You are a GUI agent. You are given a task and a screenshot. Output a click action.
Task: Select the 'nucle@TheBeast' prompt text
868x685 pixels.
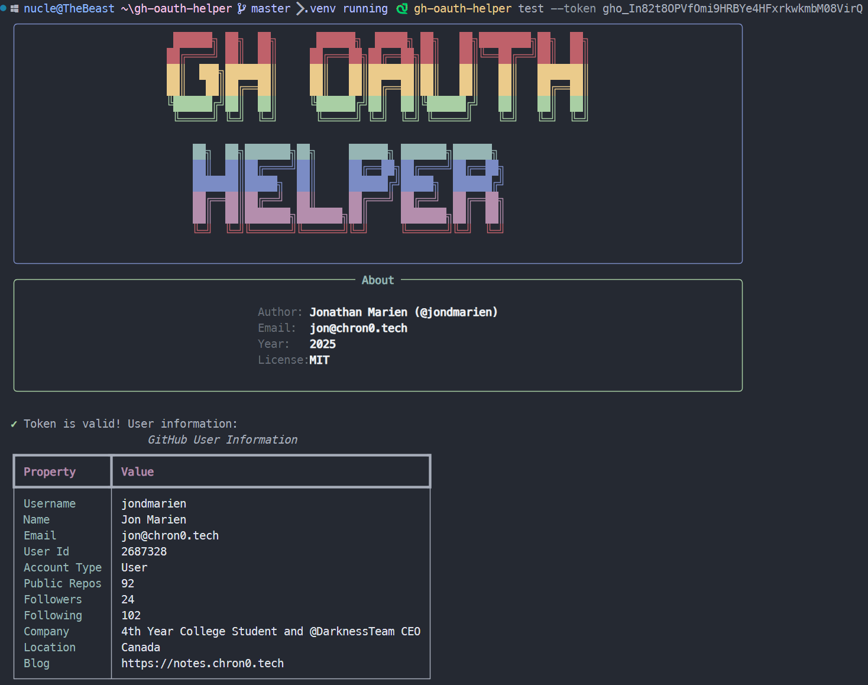[69, 9]
